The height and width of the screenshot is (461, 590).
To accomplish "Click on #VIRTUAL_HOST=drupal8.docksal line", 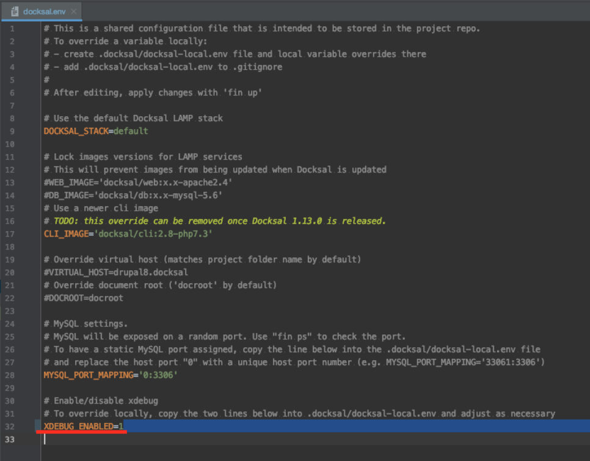I will [116, 272].
